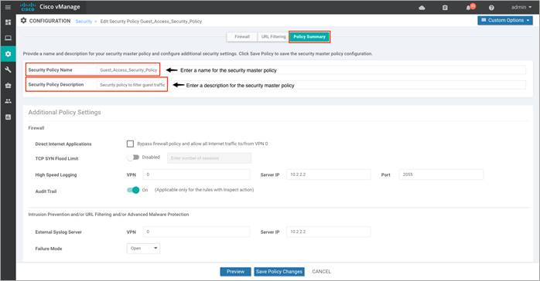Click the Save Policy Changes button
Screen dimensions: 540x281
pos(279,272)
